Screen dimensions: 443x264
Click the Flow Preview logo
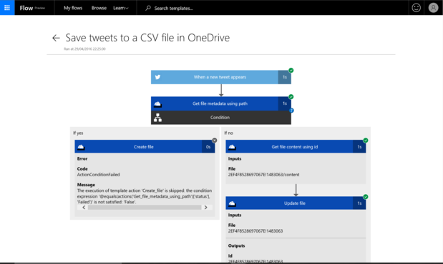click(32, 8)
